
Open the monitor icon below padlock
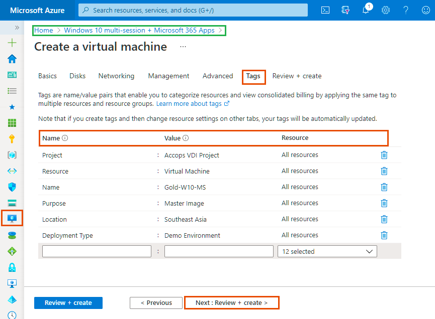(12, 283)
